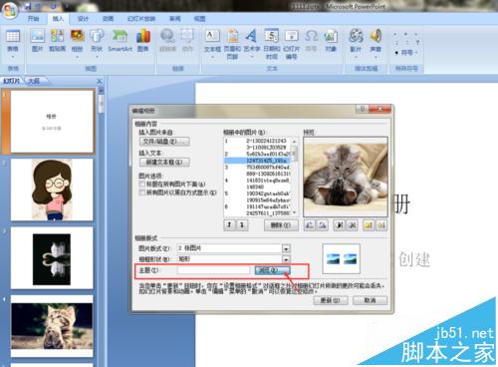498x367 pixels.
Task: Open Header and Footer (页眉和页脚)
Action: [x=232, y=44]
